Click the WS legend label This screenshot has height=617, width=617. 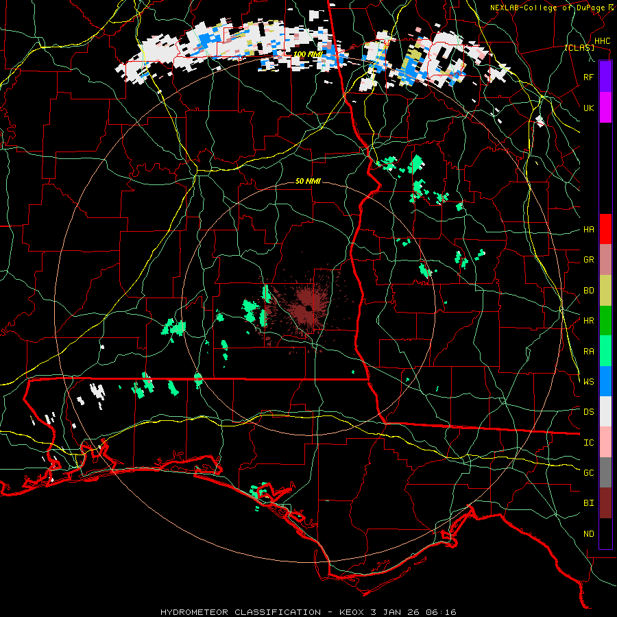coord(588,382)
